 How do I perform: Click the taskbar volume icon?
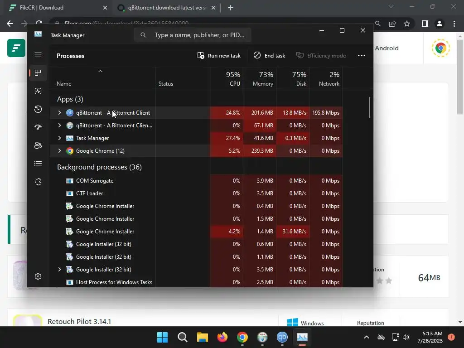click(x=406, y=337)
